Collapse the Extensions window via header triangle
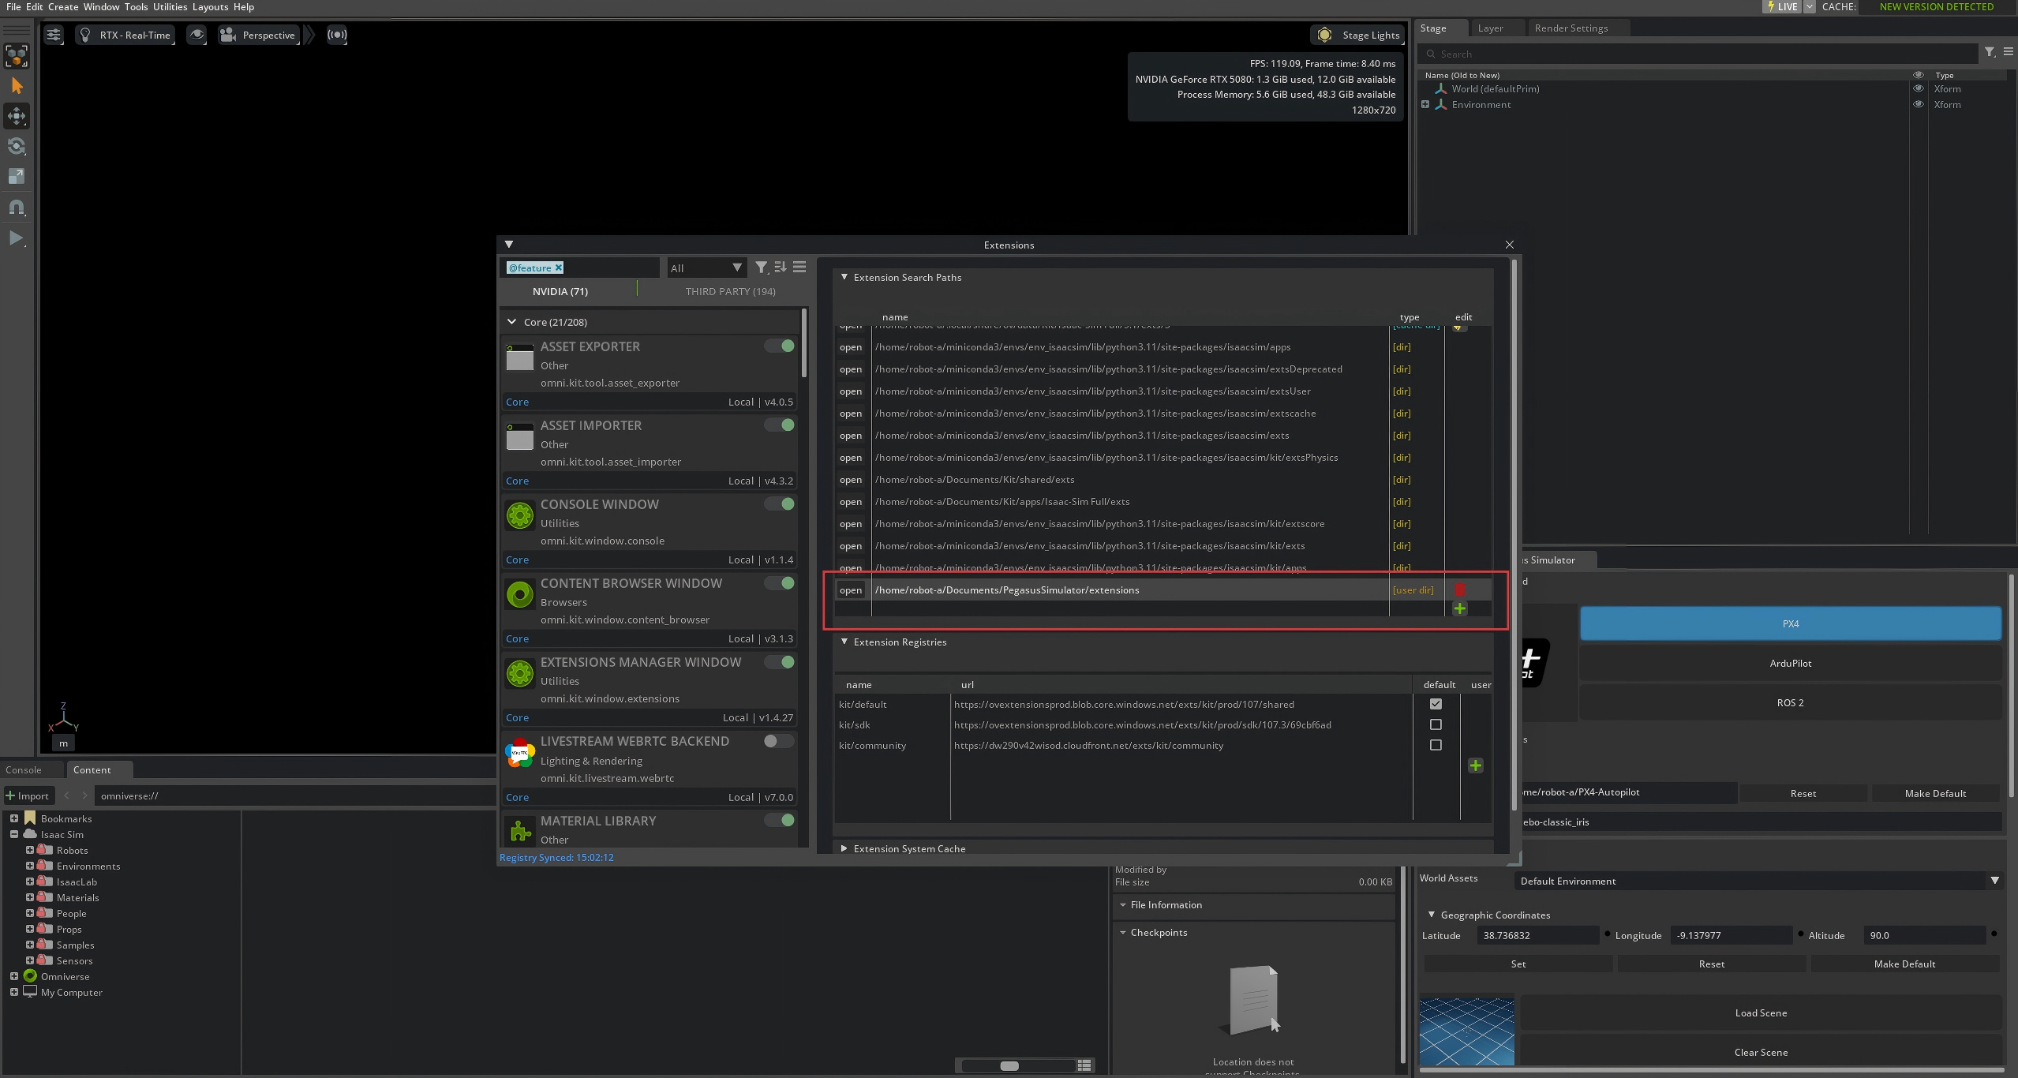This screenshot has height=1078, width=2018. 509,245
